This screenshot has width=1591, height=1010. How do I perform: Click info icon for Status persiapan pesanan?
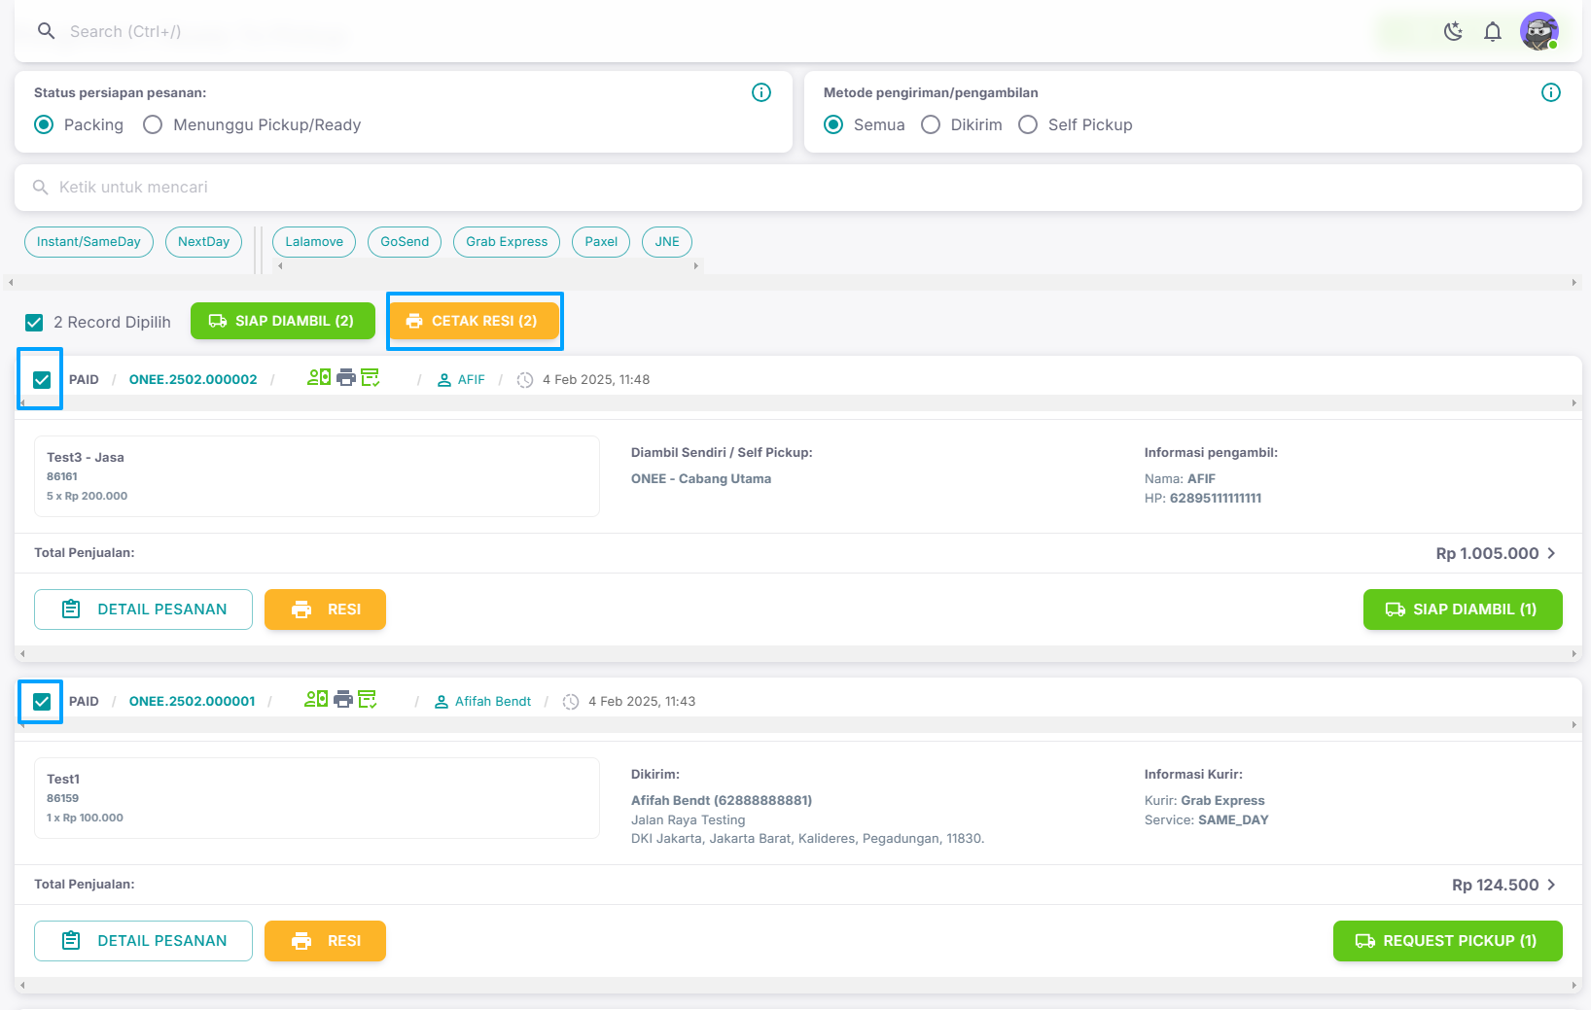[x=761, y=92]
